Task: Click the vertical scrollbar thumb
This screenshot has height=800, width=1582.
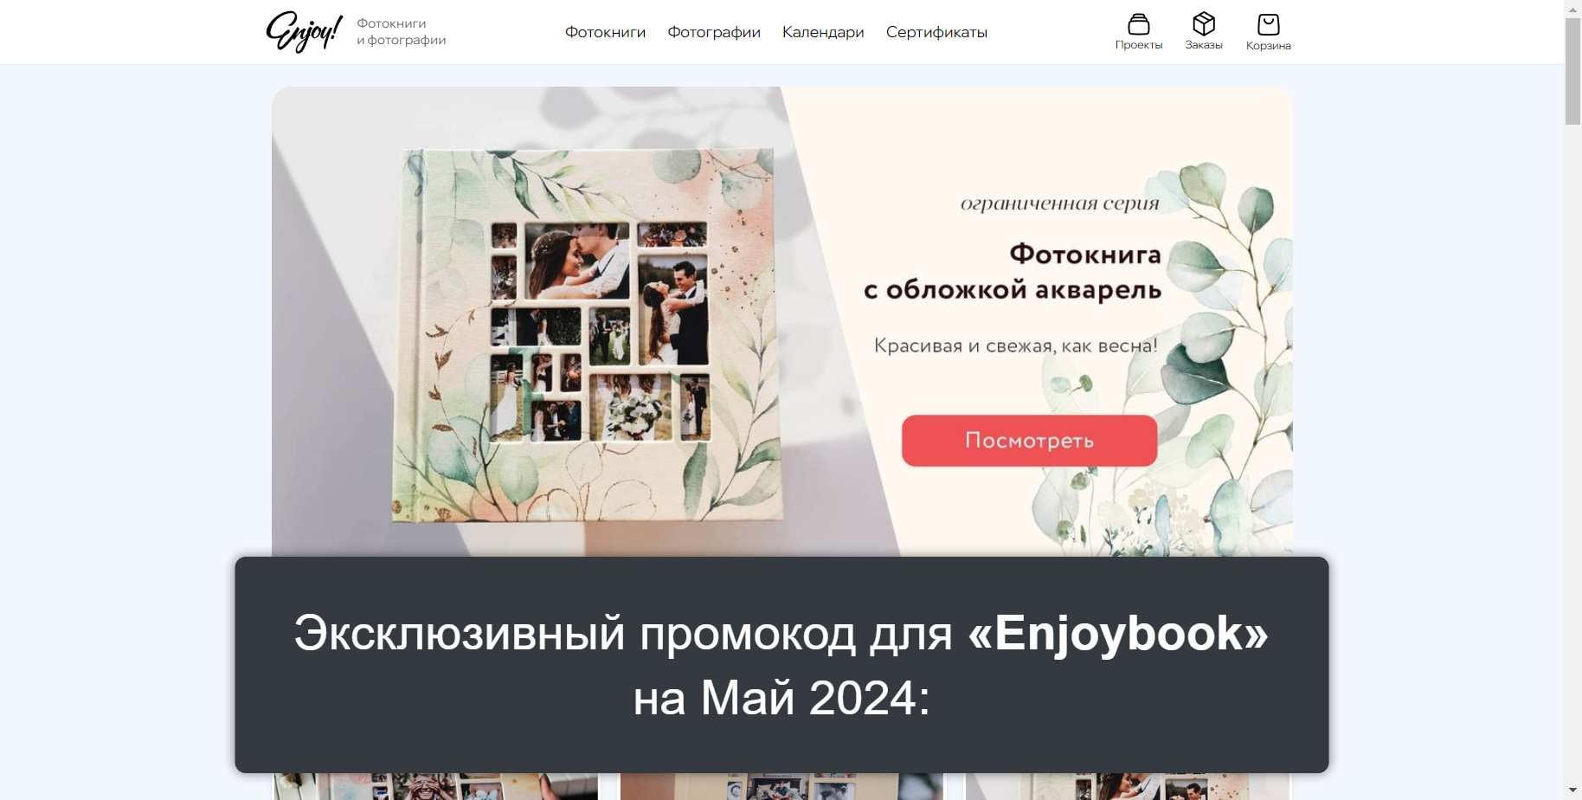Action: click(1572, 71)
